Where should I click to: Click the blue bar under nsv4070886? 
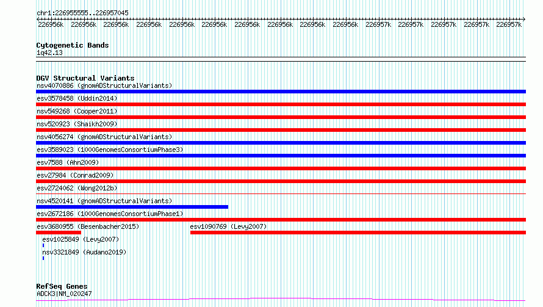(x=281, y=92)
